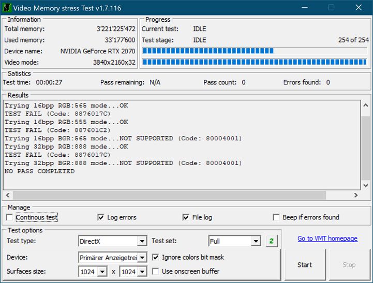This screenshot has width=373, height=283.
Task: Uncheck the Log errors checkbox
Action: tap(101, 217)
